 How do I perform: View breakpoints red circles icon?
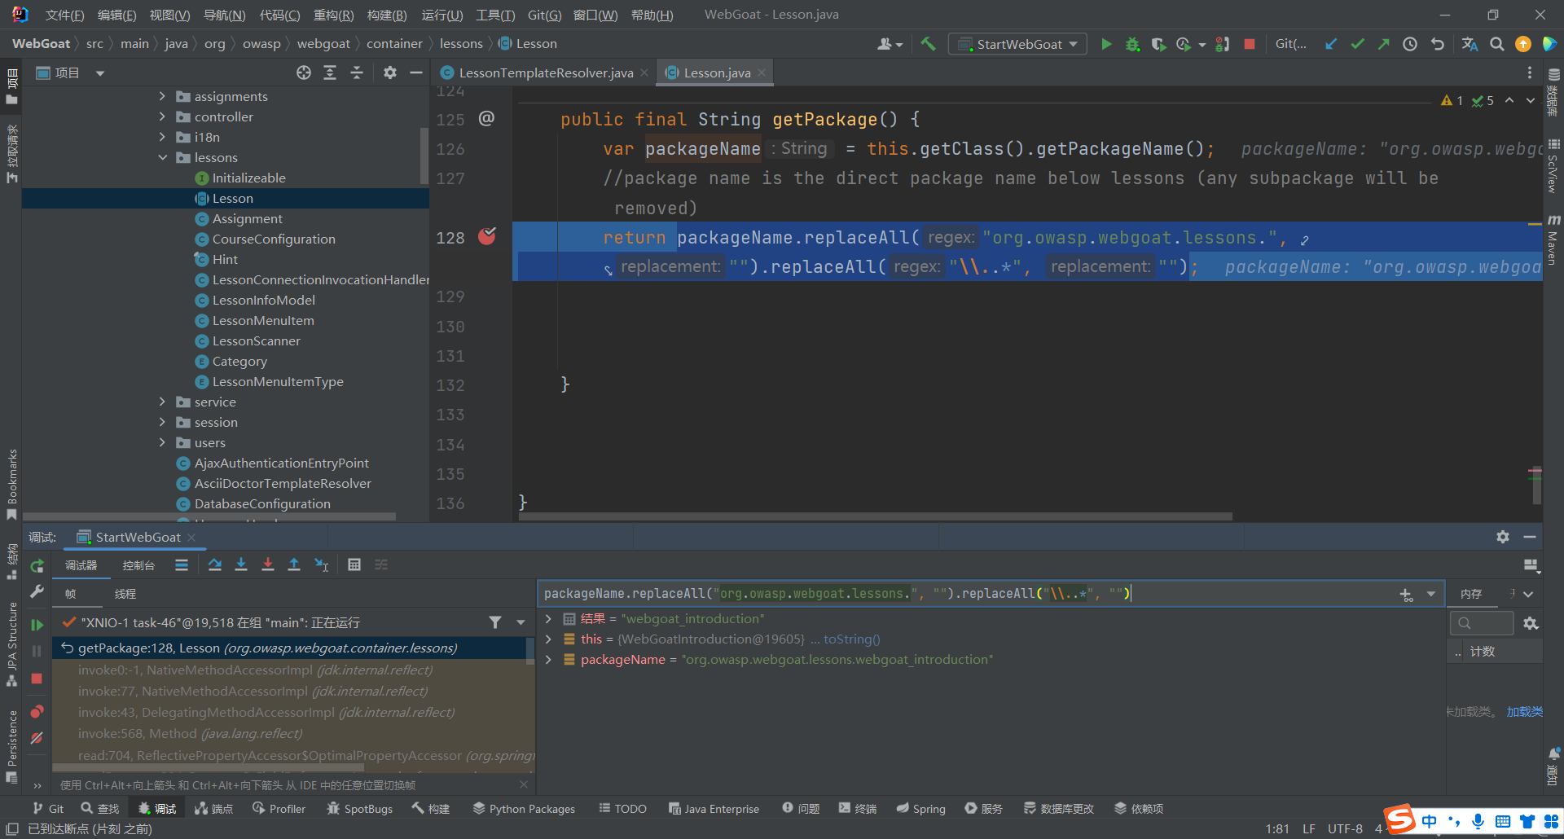37,711
